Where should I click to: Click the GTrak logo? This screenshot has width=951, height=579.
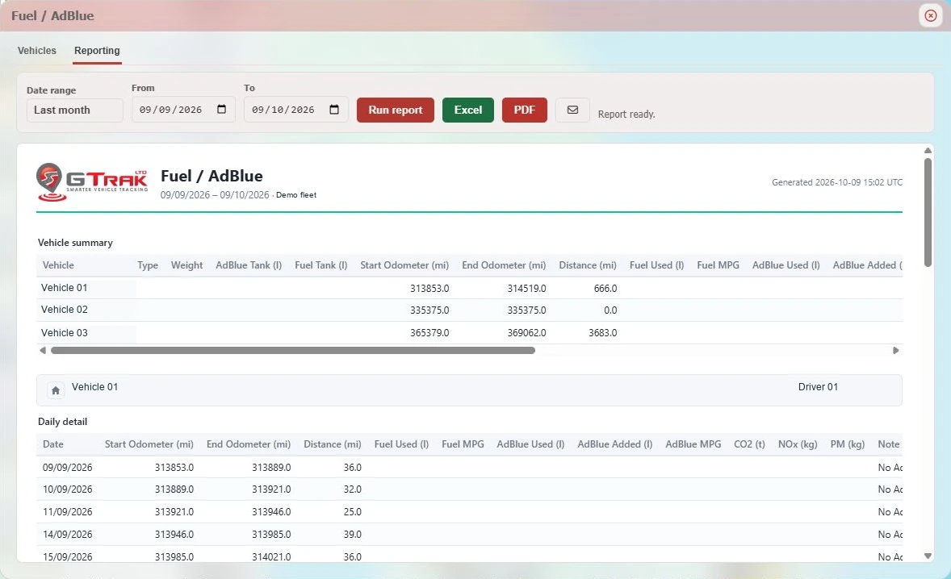(92, 181)
